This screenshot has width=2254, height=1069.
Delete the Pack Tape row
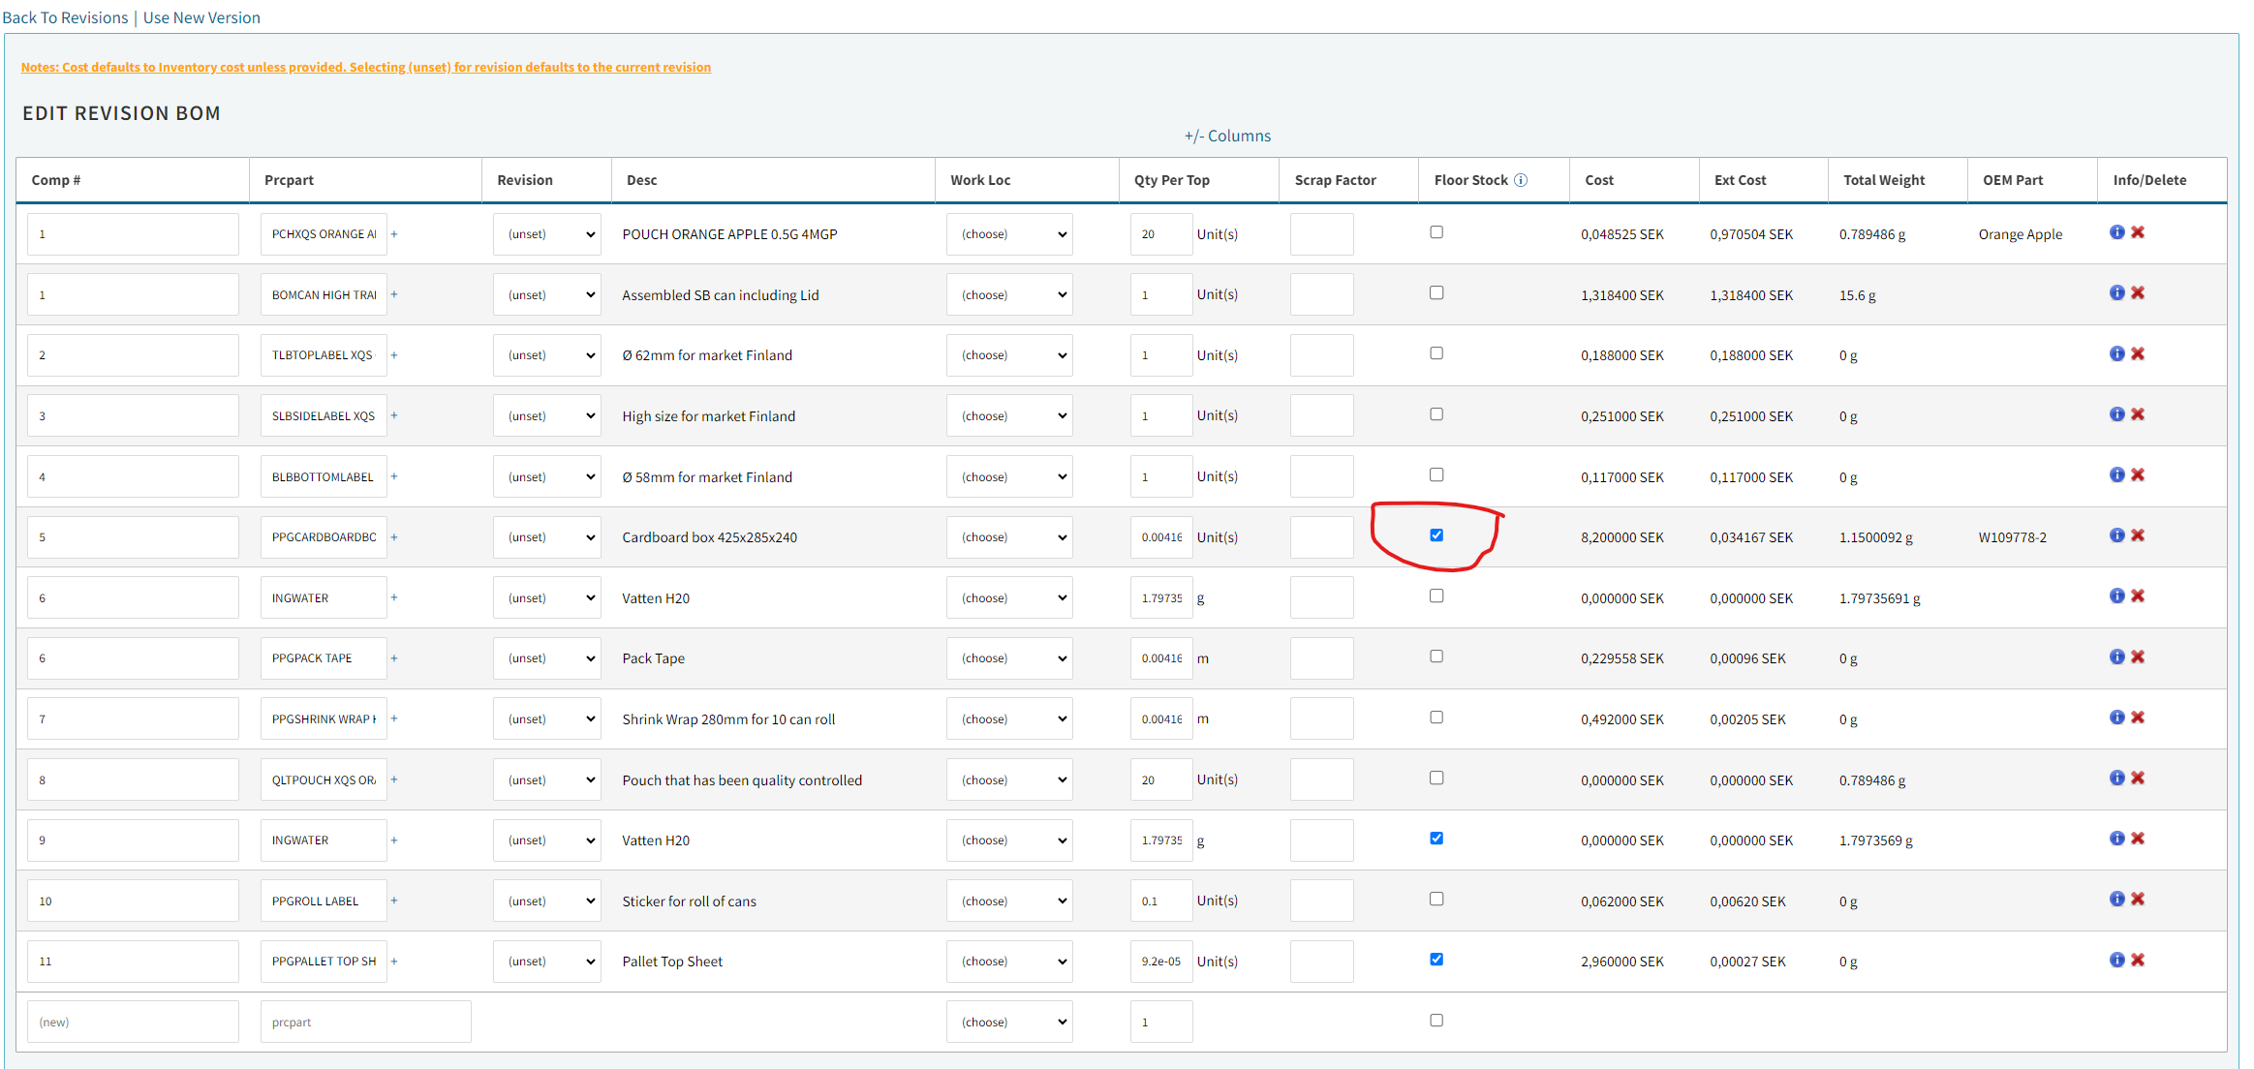2138,657
